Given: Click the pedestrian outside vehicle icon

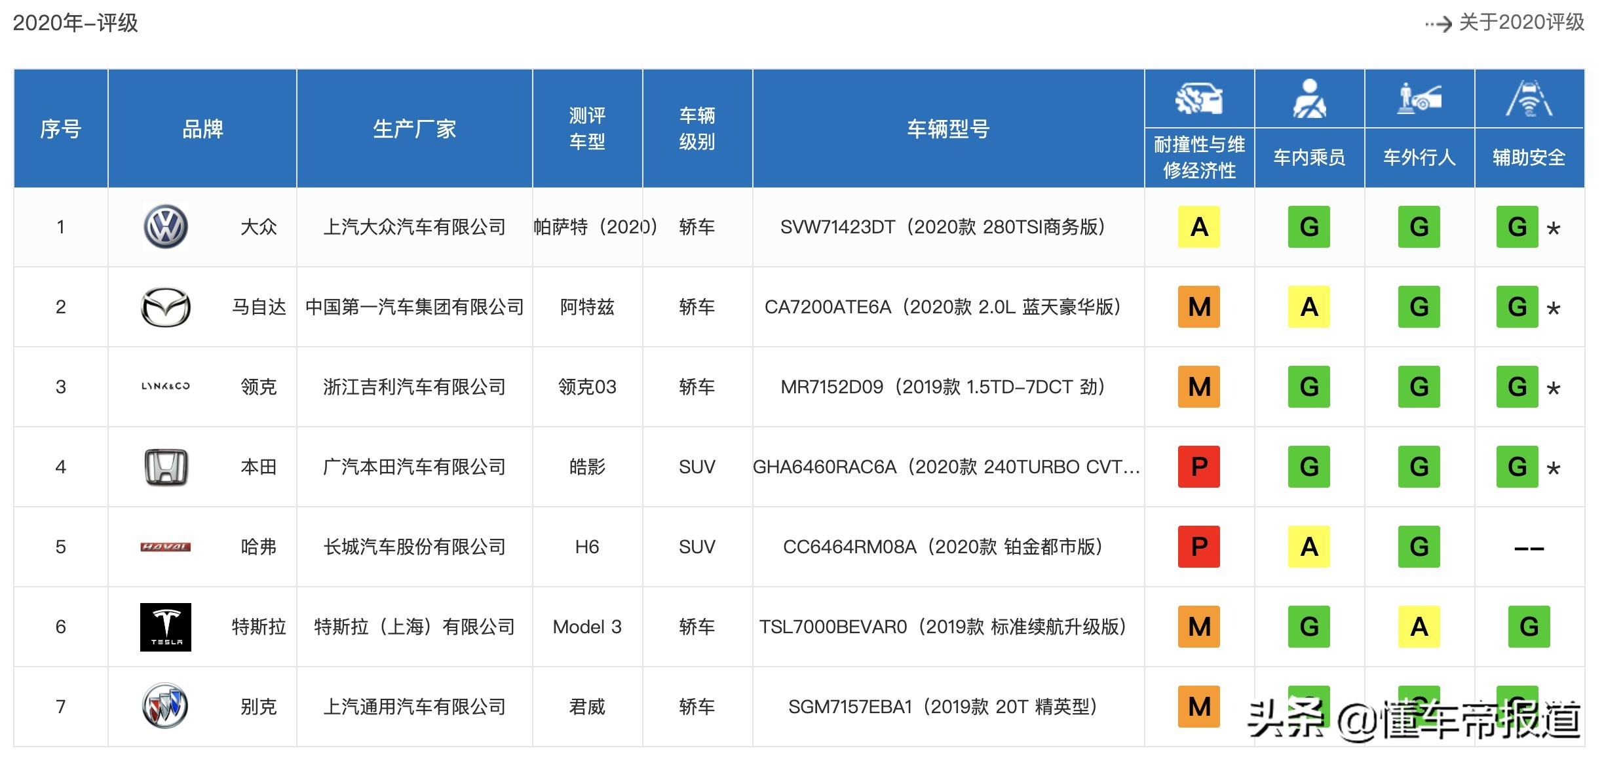Looking at the screenshot, I should [x=1419, y=99].
